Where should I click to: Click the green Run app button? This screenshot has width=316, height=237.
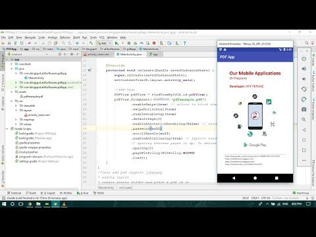[x=117, y=43]
